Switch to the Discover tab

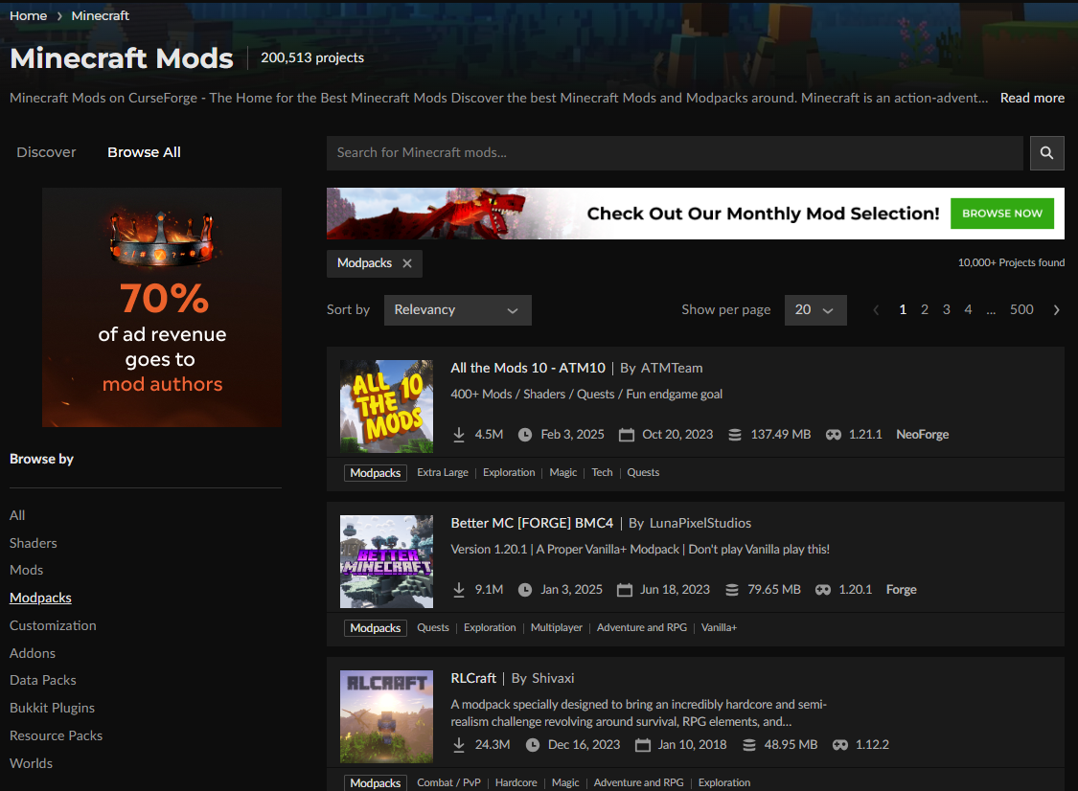click(46, 152)
